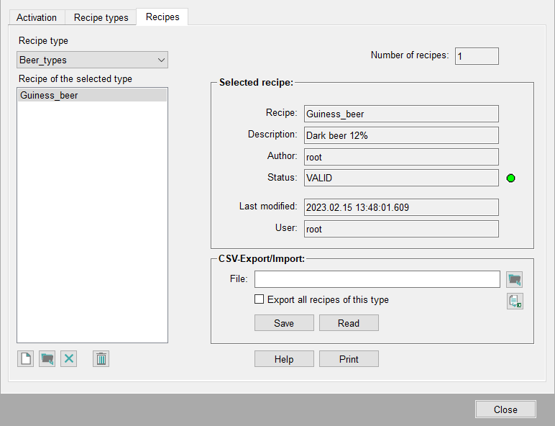
Task: Open the Recipe types tab
Action: [x=101, y=17]
